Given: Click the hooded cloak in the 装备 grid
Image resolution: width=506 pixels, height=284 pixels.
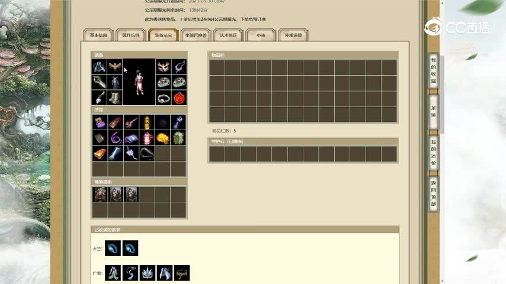Looking at the screenshot, I should click(x=99, y=67).
